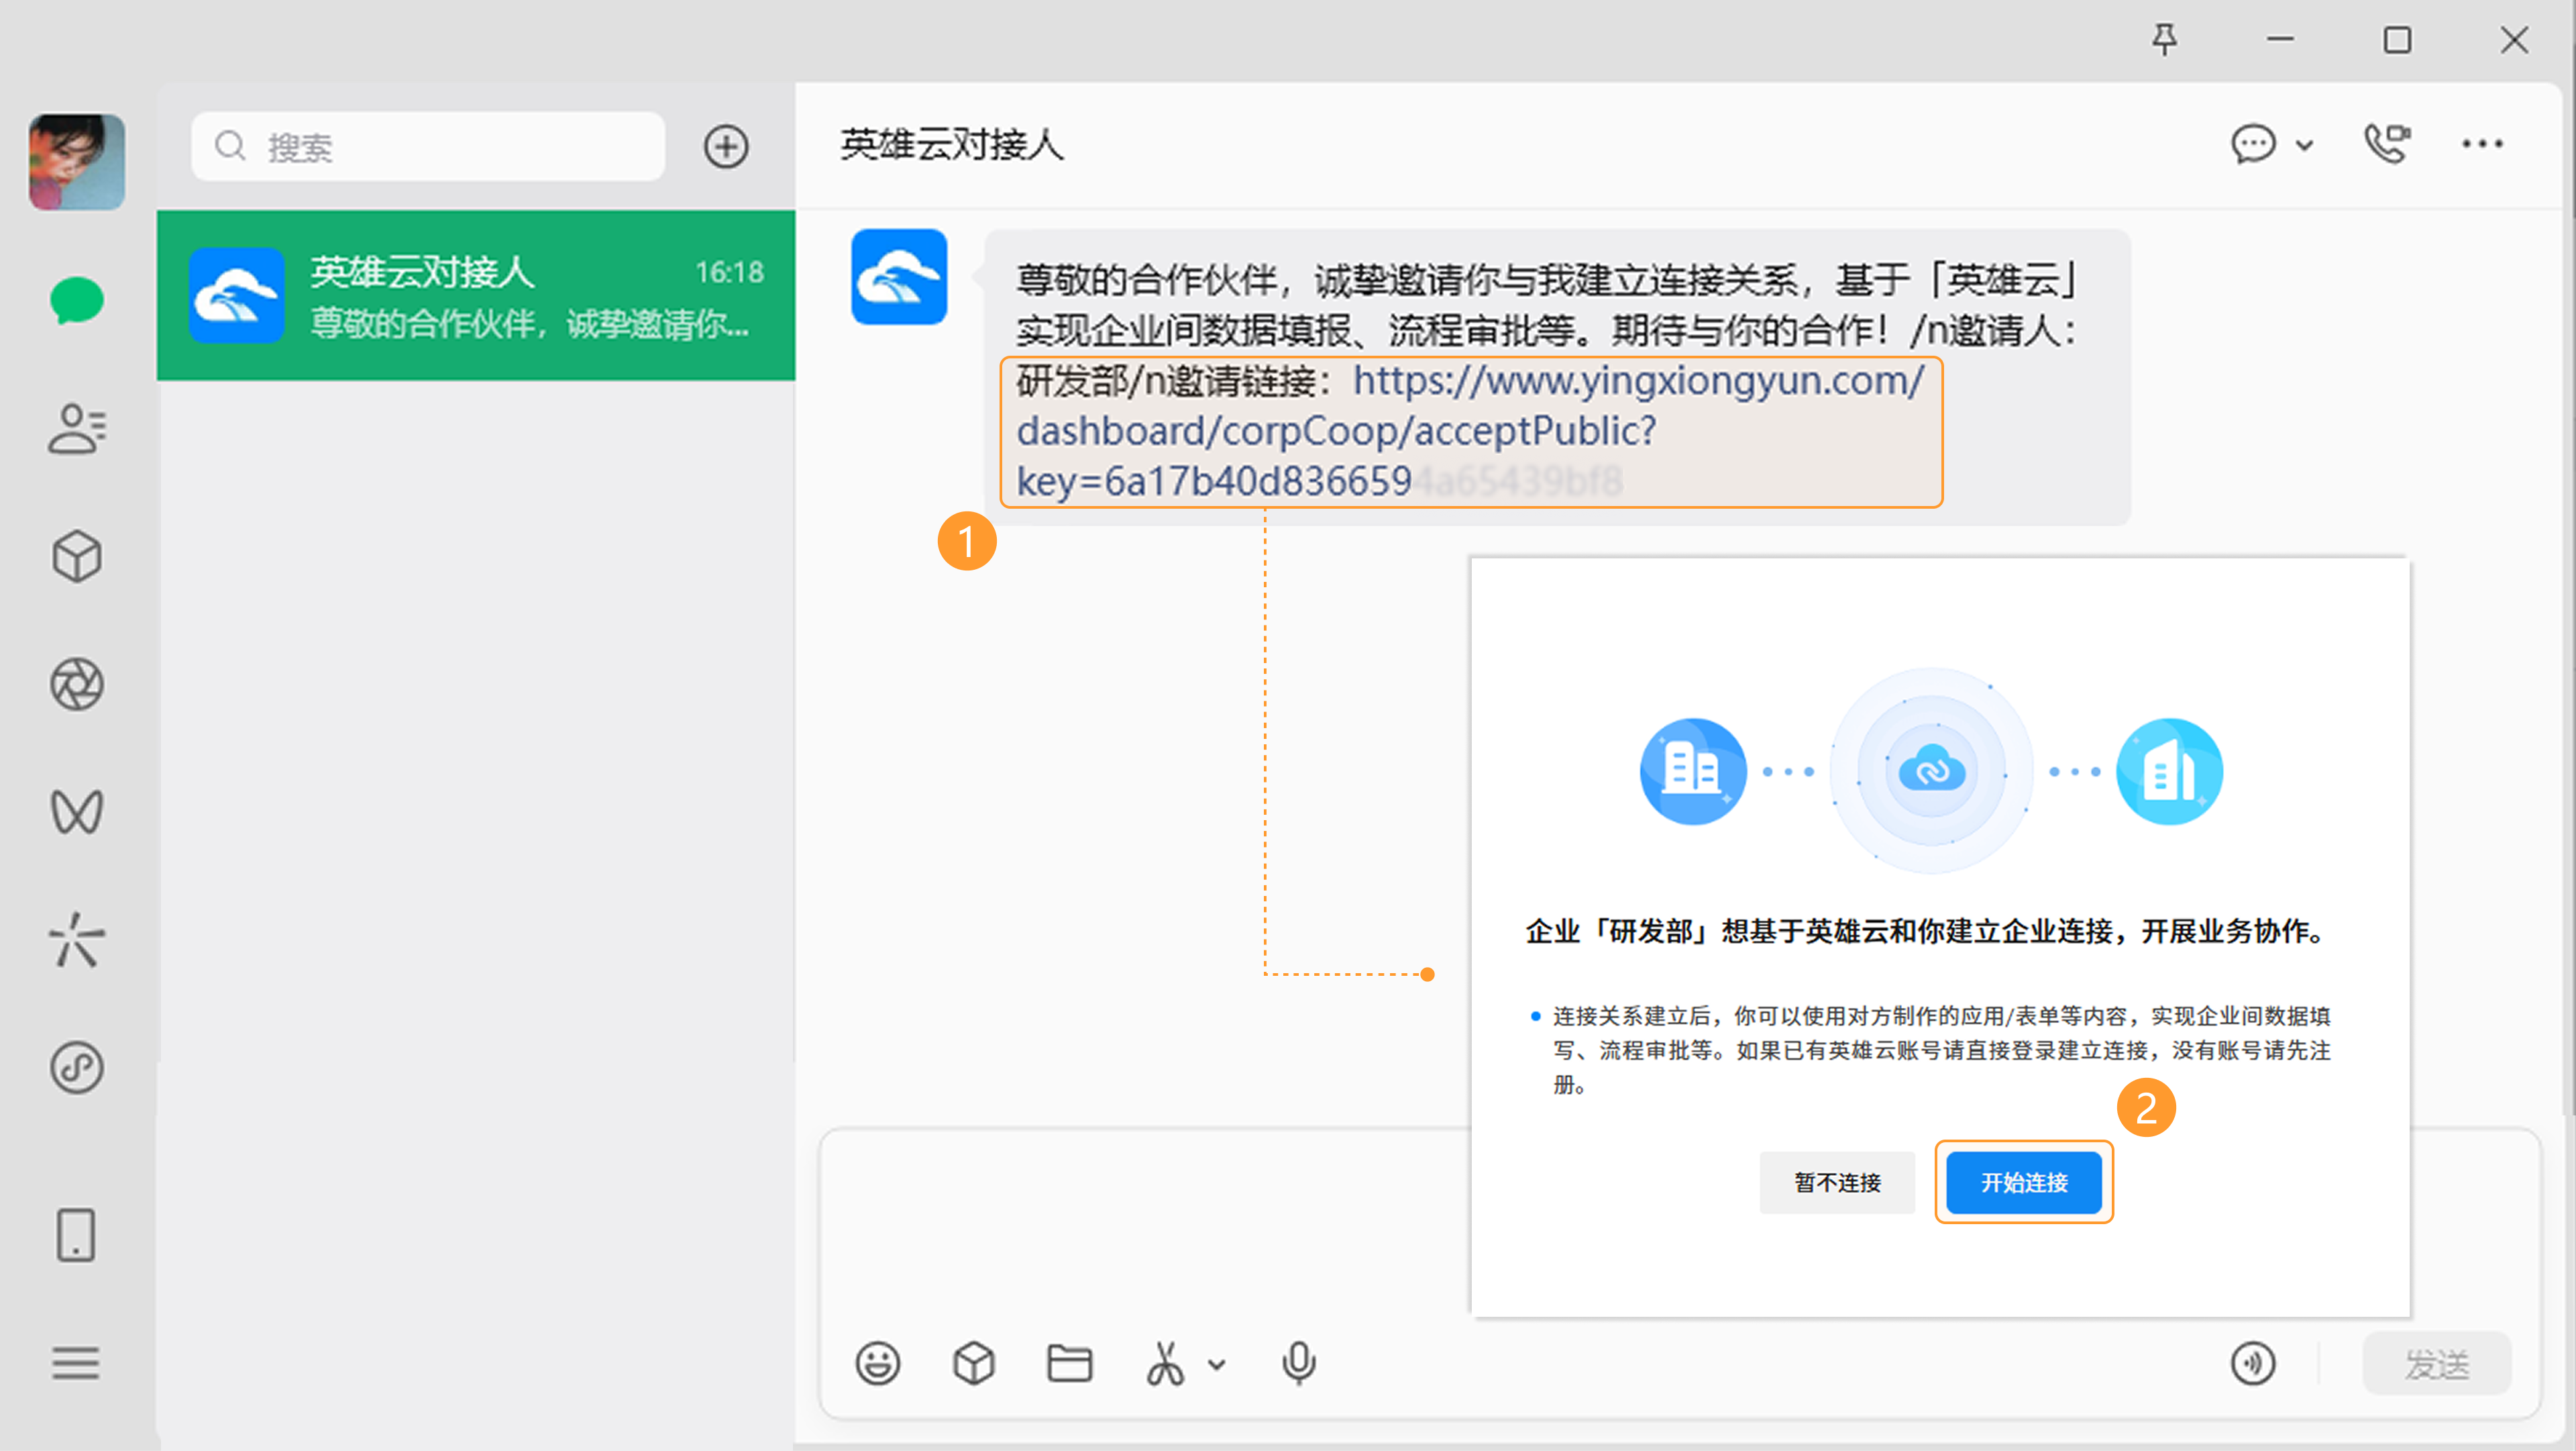Select the 英雄云对接人 conversation in the chat list
Screen dimensions: 2576x1451
pos(476,295)
